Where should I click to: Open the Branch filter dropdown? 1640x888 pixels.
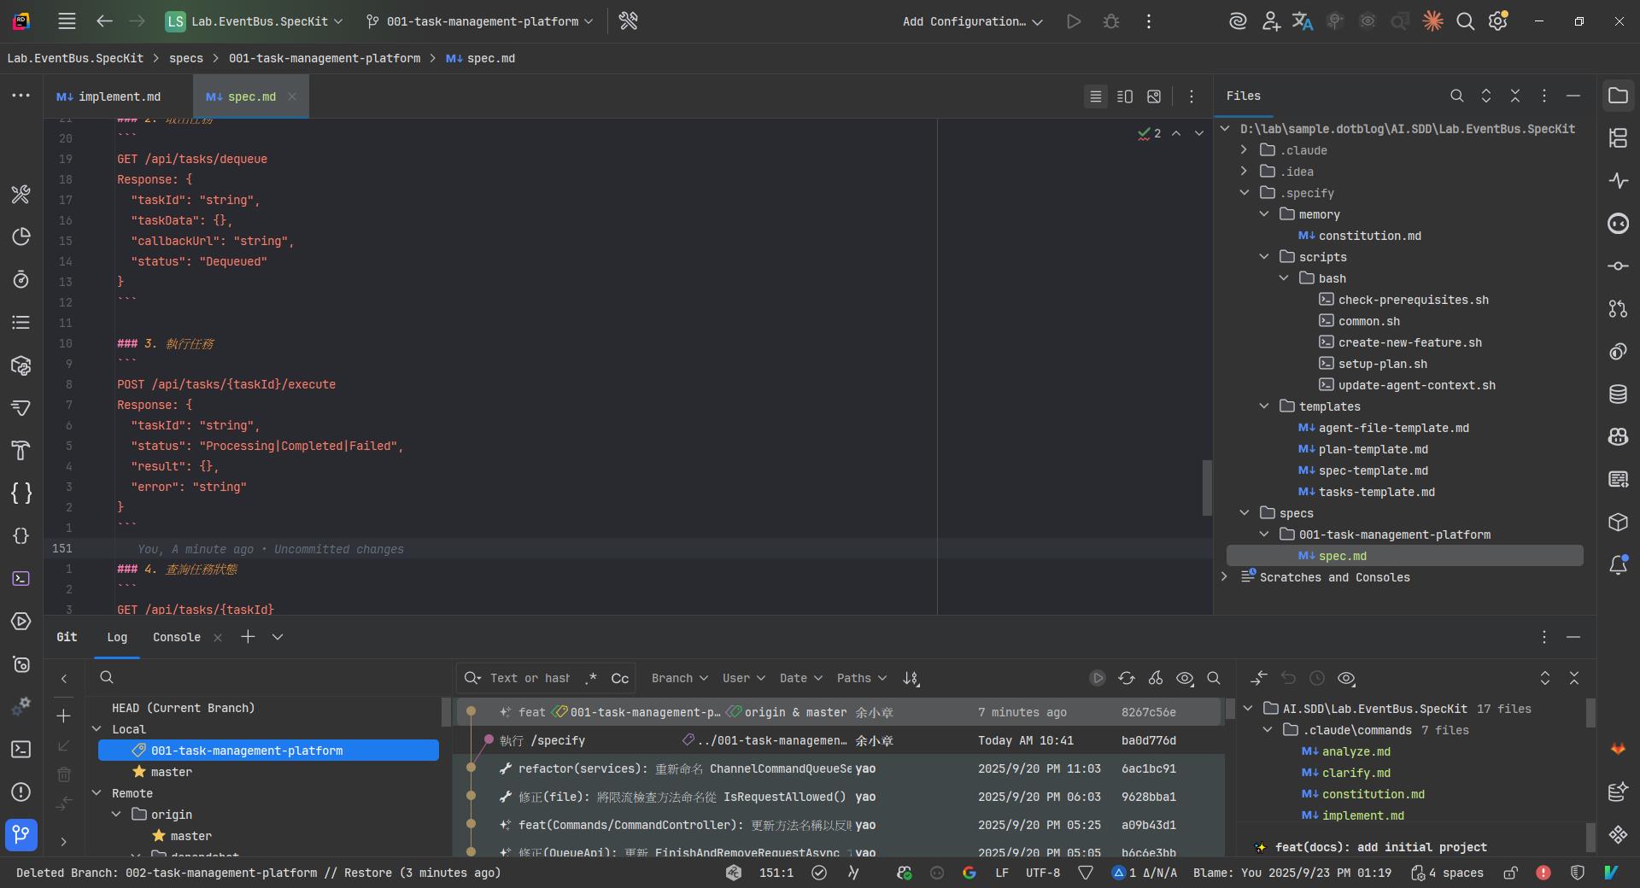tap(680, 678)
